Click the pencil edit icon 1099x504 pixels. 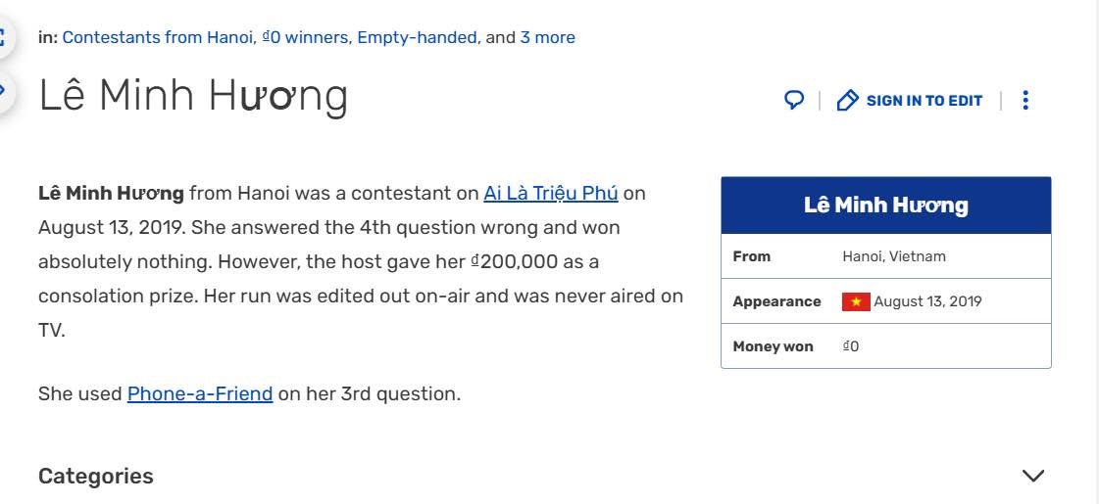847,101
